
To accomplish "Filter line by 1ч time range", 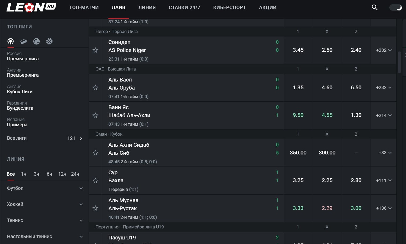I will click(24, 174).
